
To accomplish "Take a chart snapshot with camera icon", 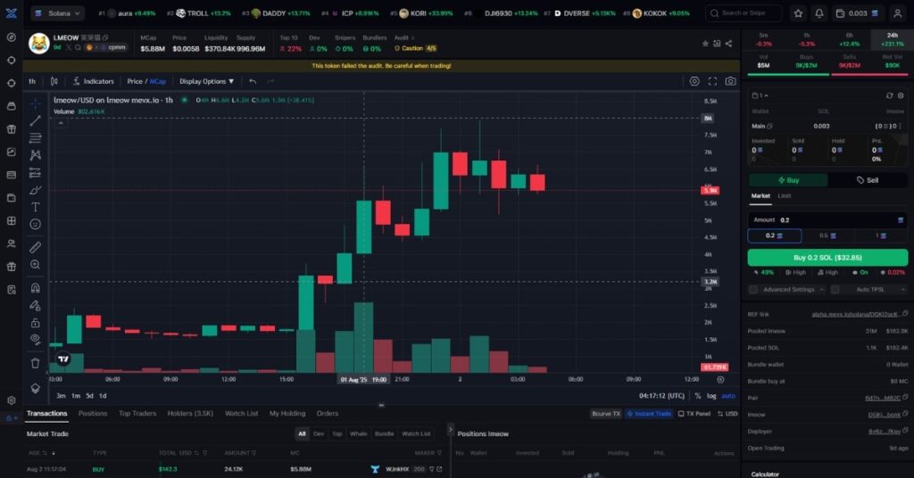I will coord(730,81).
